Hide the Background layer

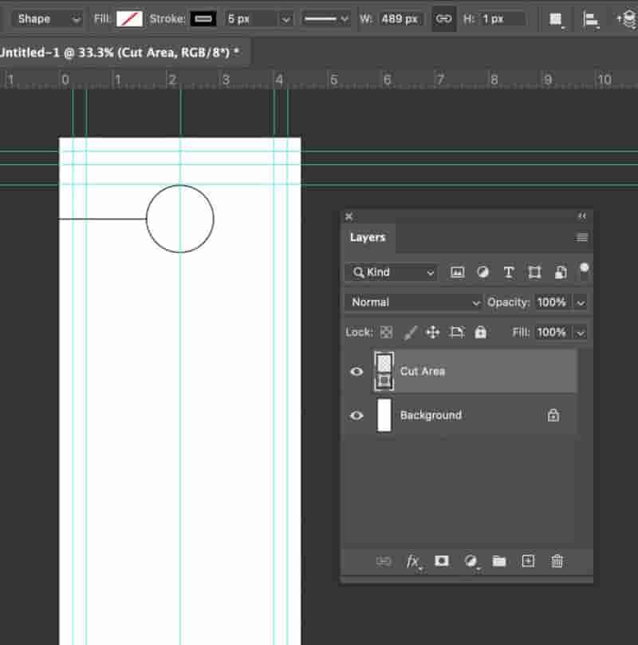356,415
